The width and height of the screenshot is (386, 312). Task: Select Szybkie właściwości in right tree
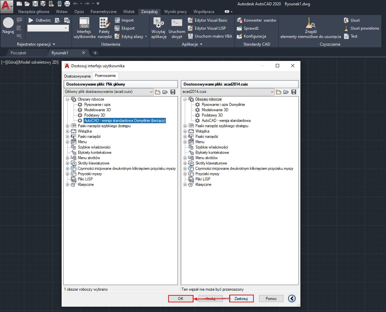211,147
